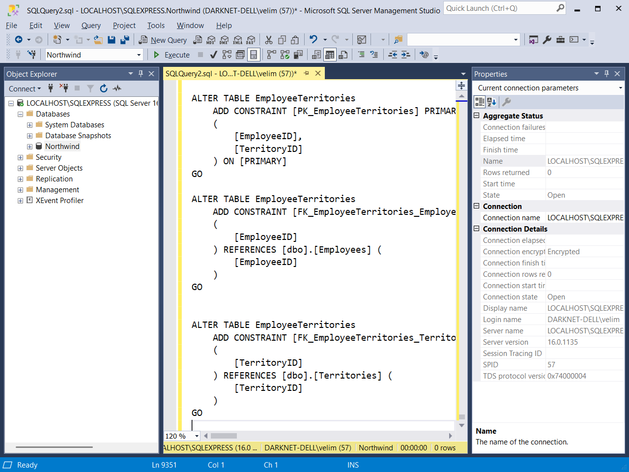Viewport: 629px width, 472px height.
Task: Click the Cut scissors icon
Action: tap(269, 40)
